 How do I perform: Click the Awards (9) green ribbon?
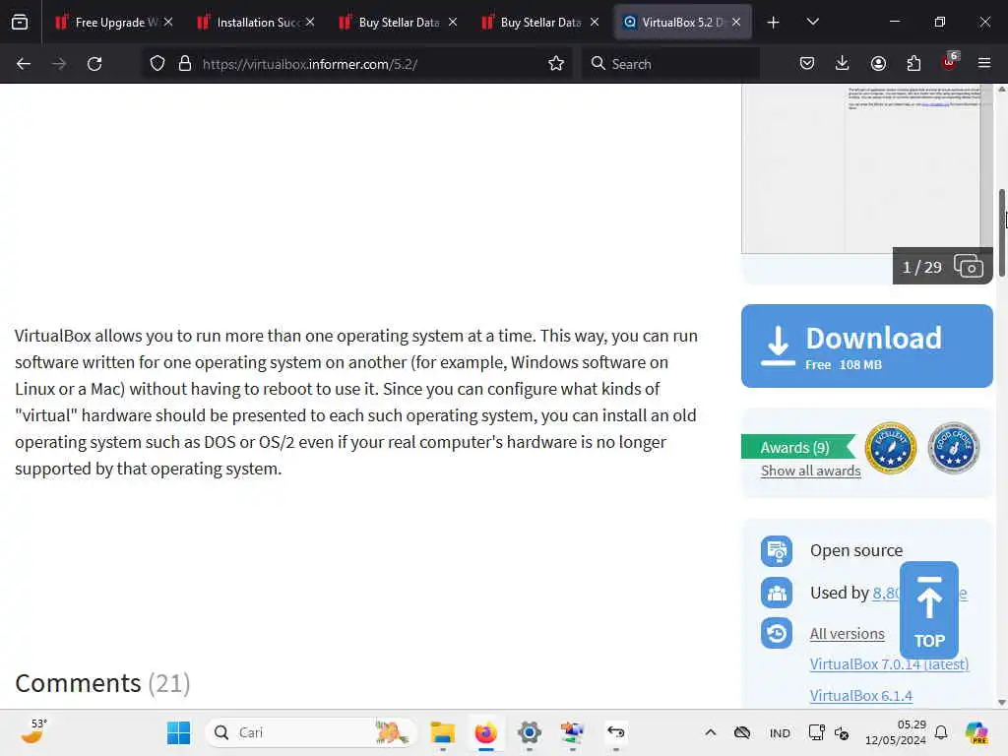click(797, 447)
